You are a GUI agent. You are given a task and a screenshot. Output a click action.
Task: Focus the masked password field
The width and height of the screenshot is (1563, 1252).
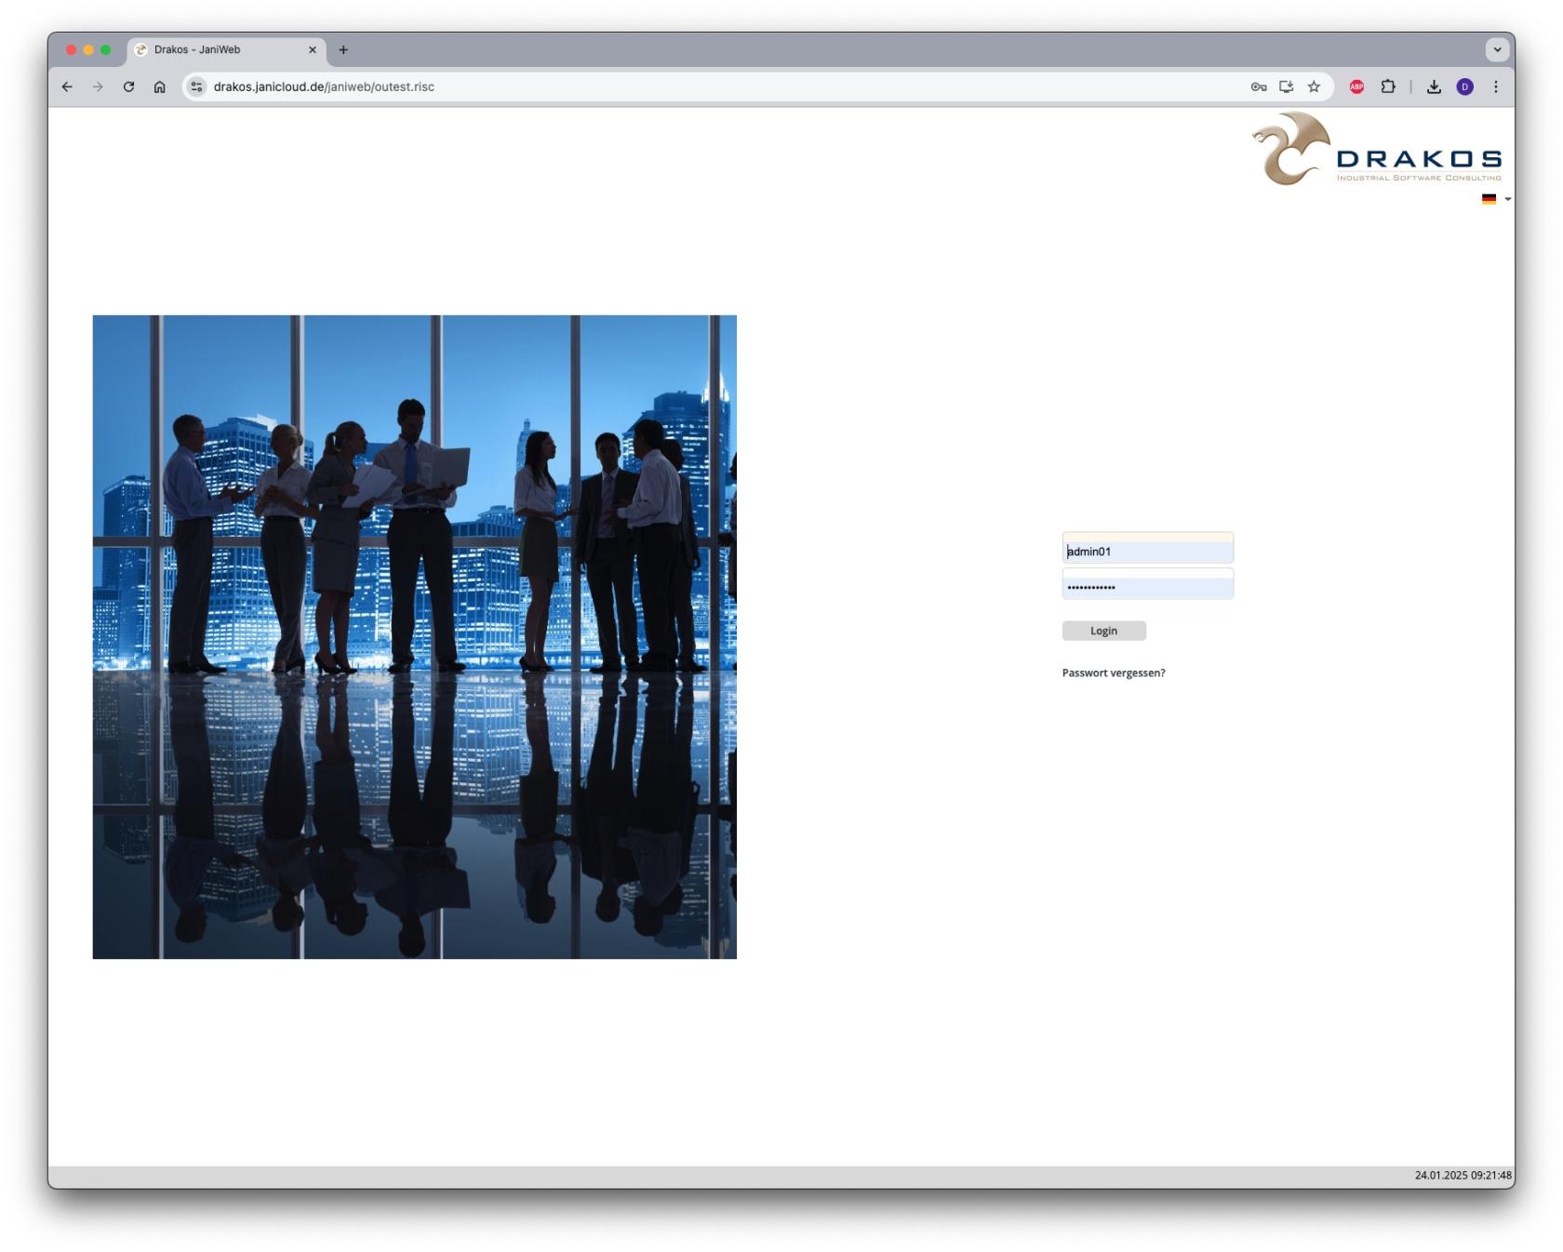click(1147, 584)
